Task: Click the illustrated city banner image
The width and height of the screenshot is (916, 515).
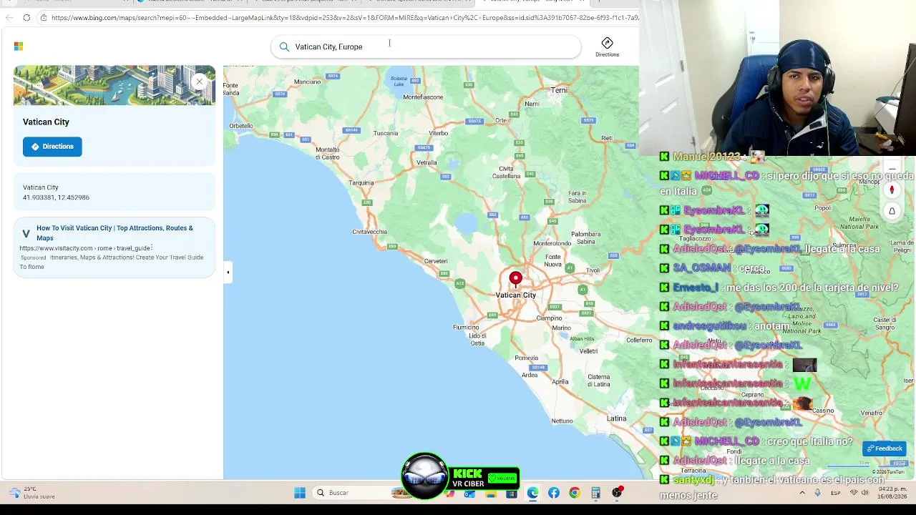Action: [x=114, y=85]
